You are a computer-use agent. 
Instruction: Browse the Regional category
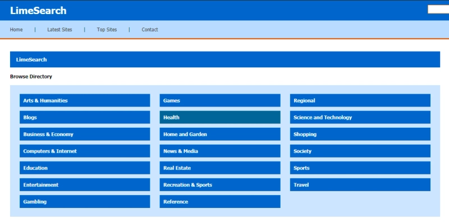[x=360, y=100]
